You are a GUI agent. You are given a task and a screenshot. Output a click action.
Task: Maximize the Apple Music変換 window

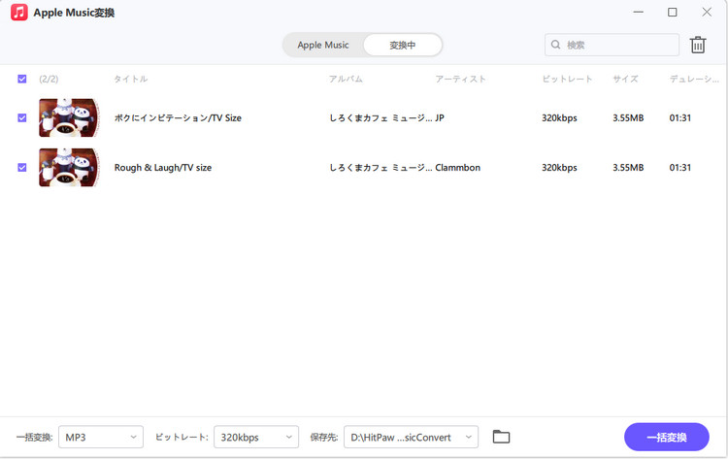[x=673, y=12]
